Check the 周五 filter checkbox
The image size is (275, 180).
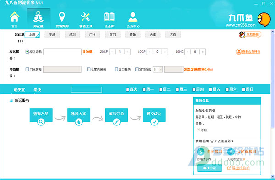[x=210, y=90]
